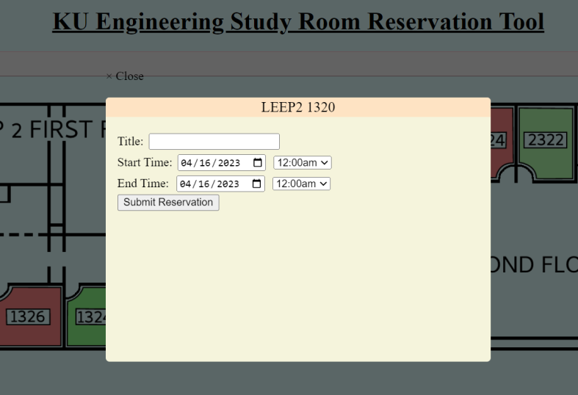Screen dimensions: 578x395
Task: Click Submit Reservation button
Action: click(x=168, y=203)
